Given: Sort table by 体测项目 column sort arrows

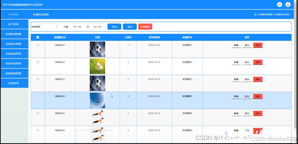Looking at the screenshot, I should (x=65, y=37).
